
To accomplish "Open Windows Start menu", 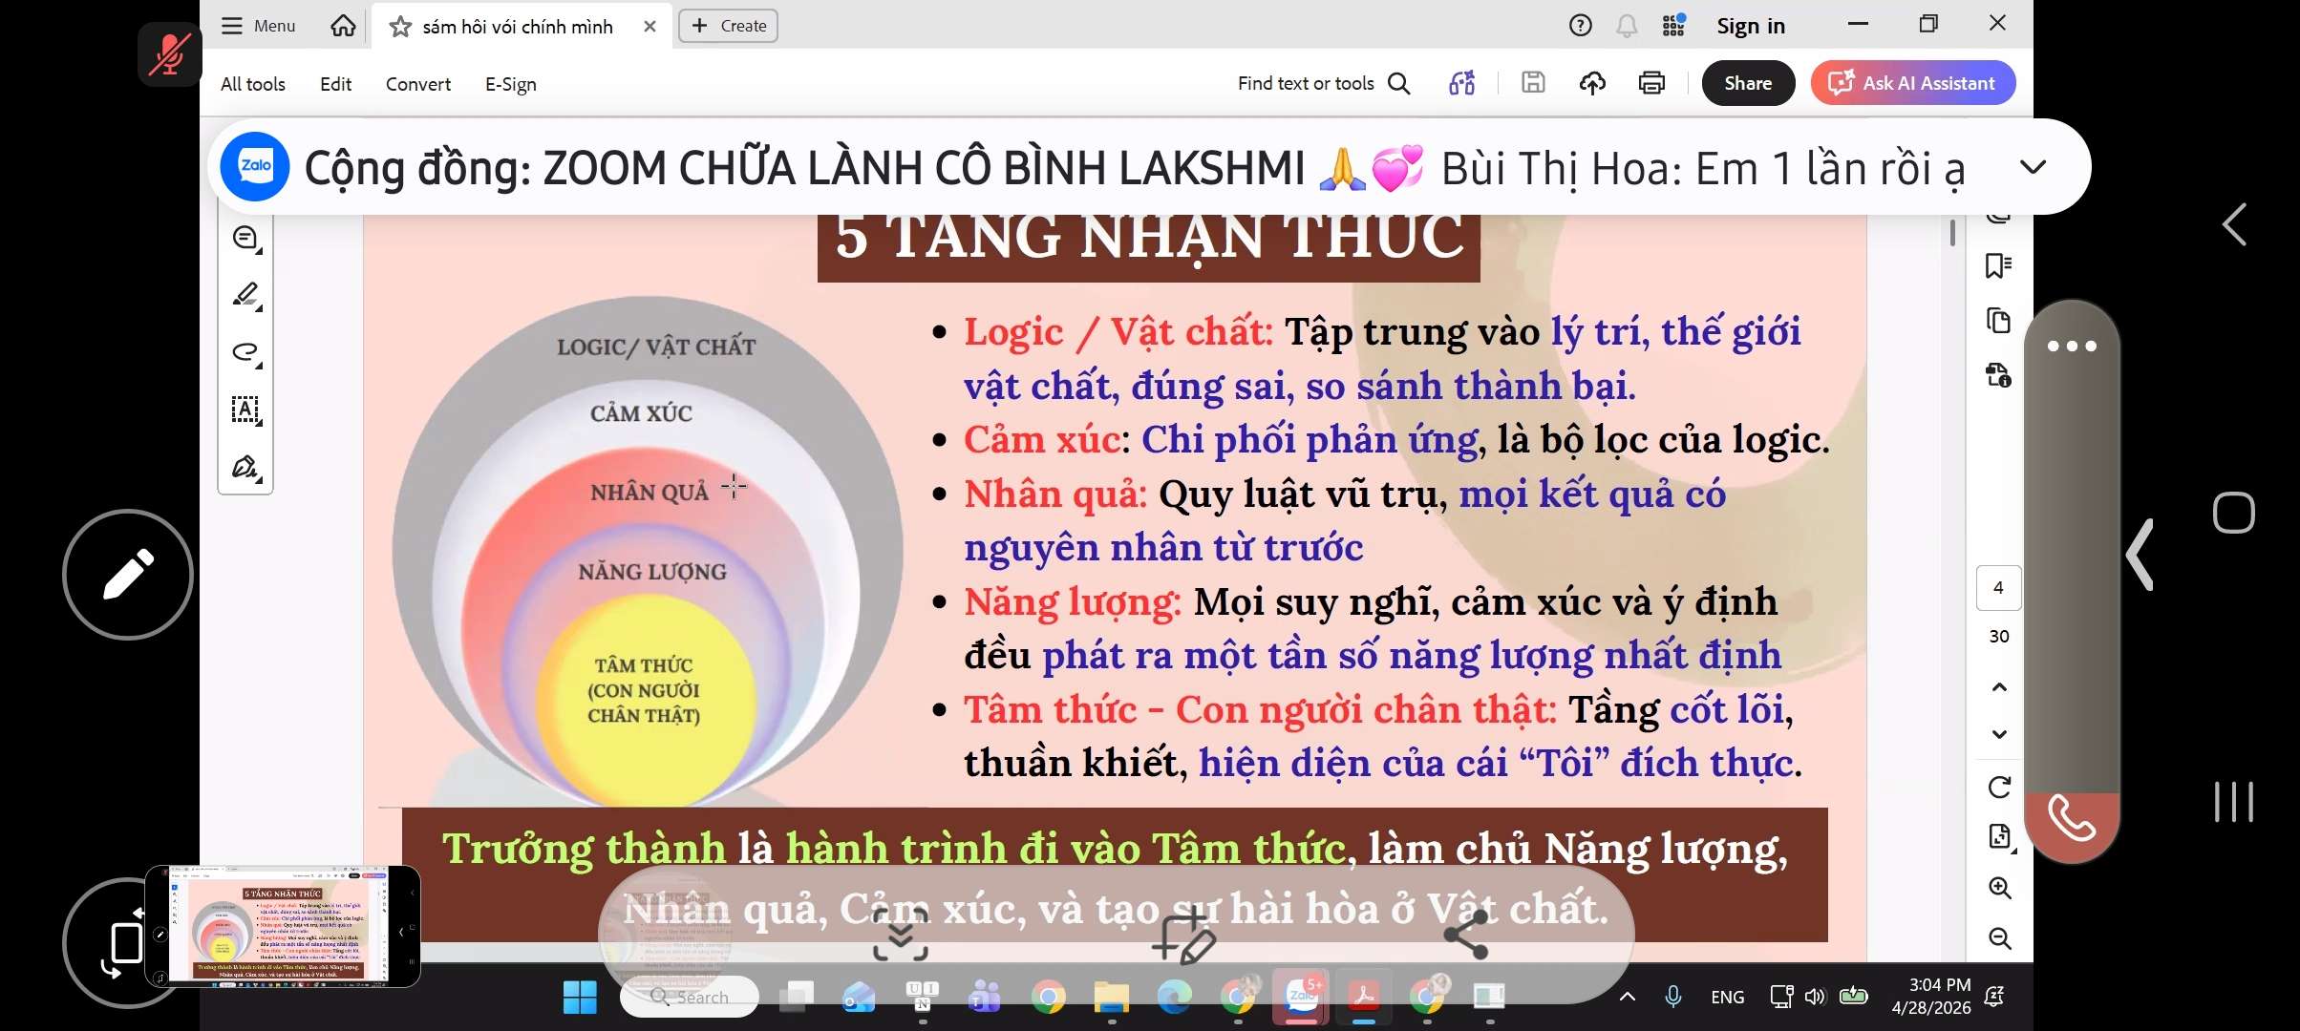I will [580, 998].
